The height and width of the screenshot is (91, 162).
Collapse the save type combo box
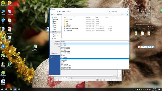(128, 44)
